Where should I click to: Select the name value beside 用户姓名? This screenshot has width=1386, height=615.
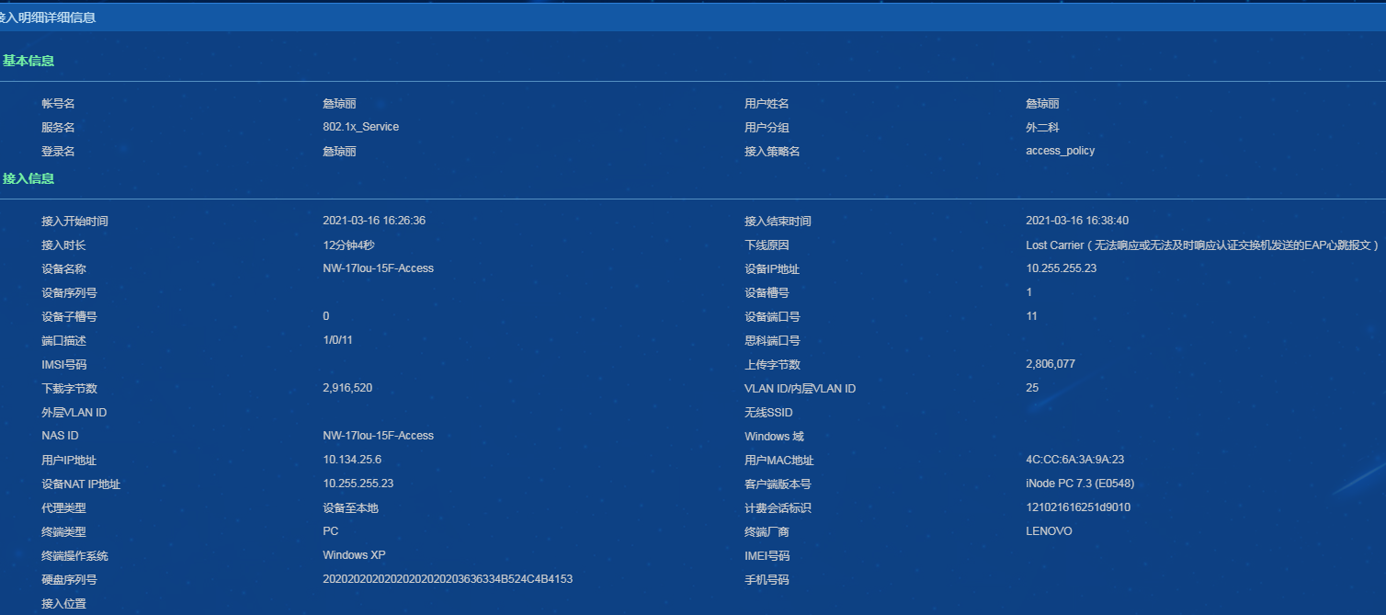coord(1042,104)
